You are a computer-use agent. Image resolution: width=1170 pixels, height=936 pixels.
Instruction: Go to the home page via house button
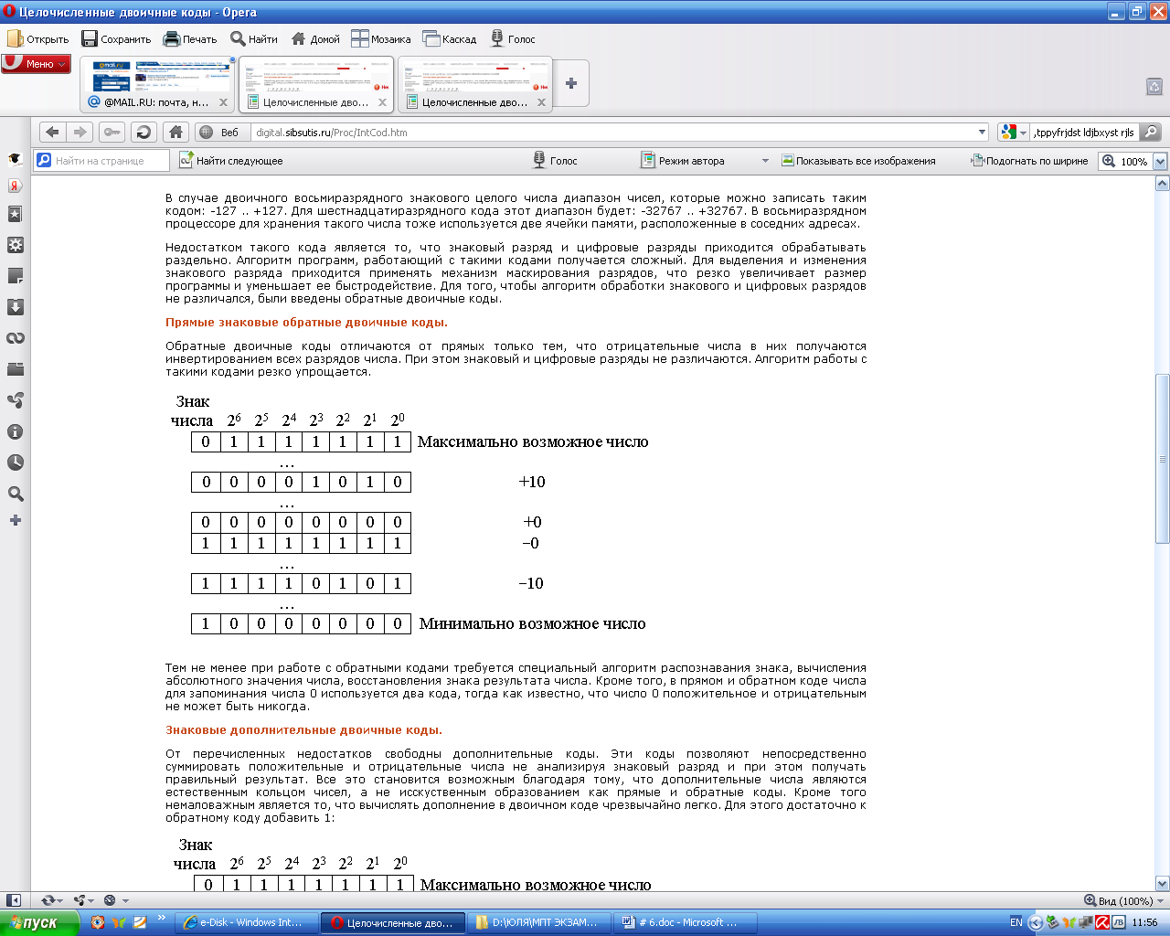pos(176,132)
